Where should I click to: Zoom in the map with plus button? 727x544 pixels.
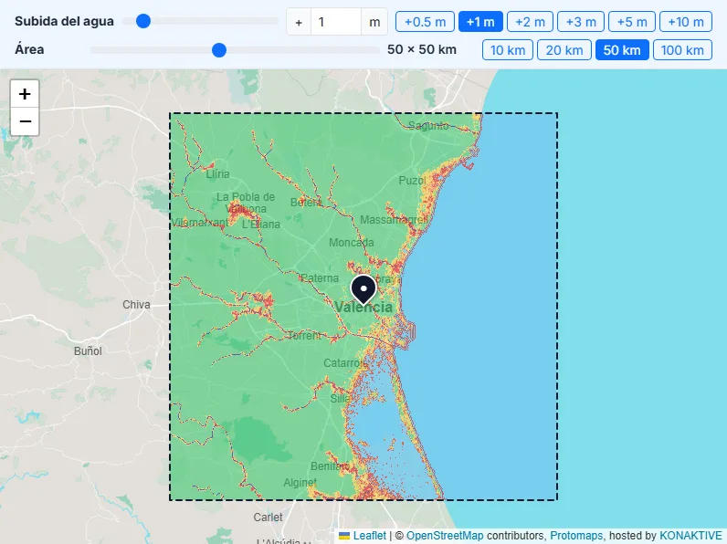(25, 94)
